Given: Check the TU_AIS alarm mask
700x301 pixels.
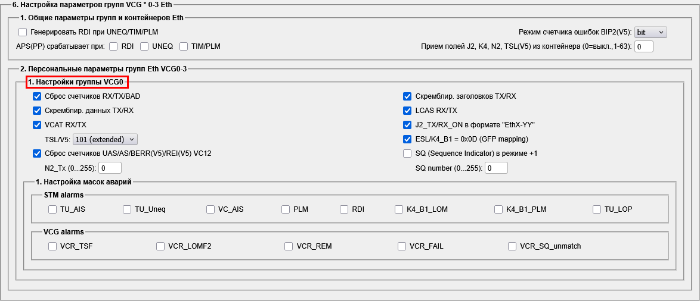Looking at the screenshot, I should coord(52,209).
